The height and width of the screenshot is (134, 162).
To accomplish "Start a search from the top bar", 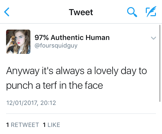I will (132, 12).
